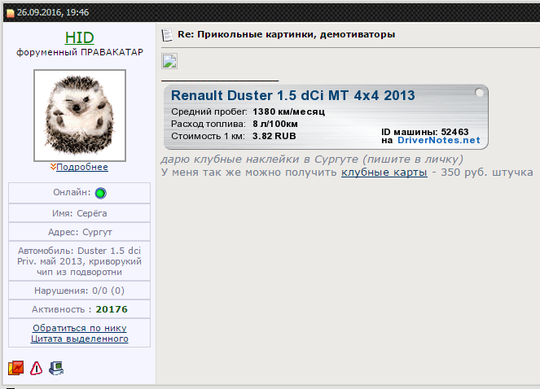Click the Имя: Серёга row
The image size is (540, 389).
80,213
